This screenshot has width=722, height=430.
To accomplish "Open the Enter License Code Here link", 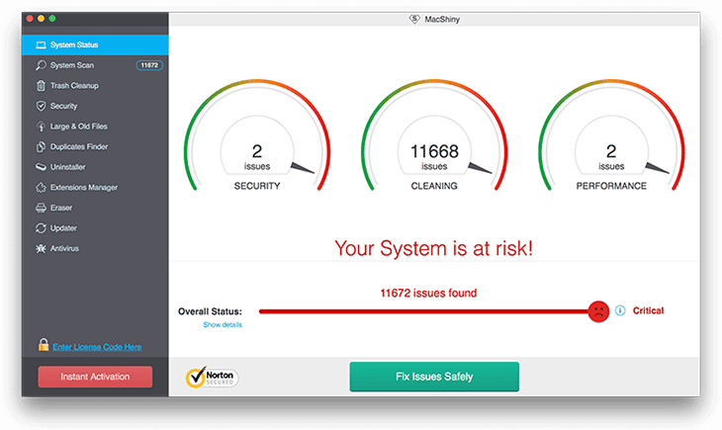I will 97,347.
